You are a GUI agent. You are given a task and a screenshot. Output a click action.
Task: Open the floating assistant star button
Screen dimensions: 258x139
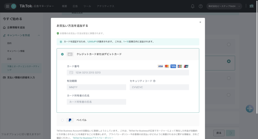click(250, 109)
